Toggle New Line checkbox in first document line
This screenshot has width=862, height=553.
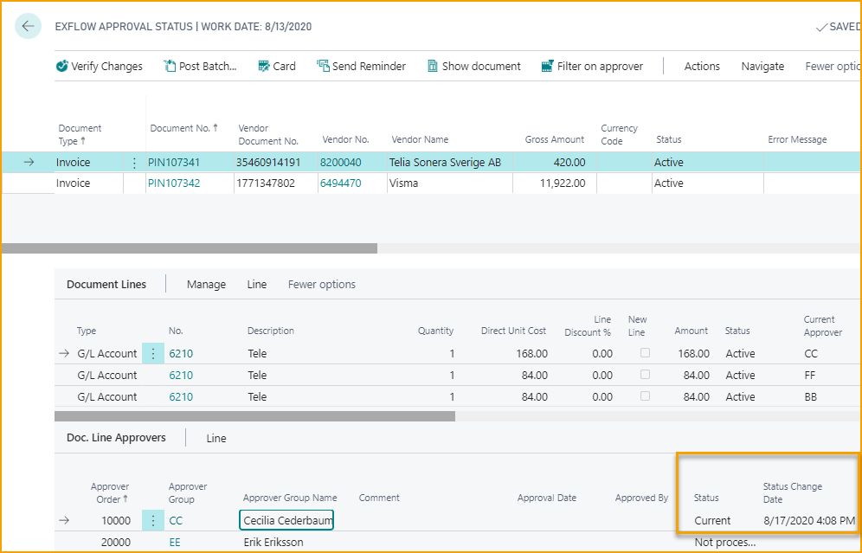[645, 353]
